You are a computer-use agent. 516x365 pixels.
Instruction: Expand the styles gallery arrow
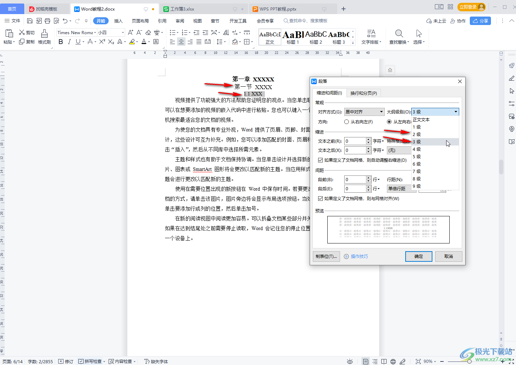coord(353,43)
